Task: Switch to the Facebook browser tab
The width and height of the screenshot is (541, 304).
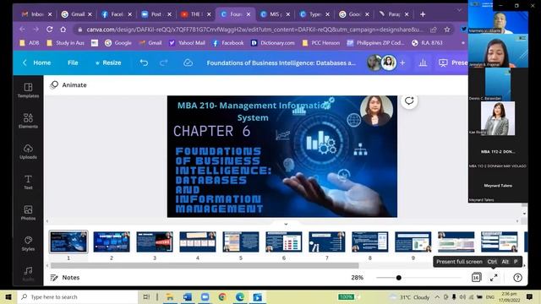Action: (x=117, y=14)
